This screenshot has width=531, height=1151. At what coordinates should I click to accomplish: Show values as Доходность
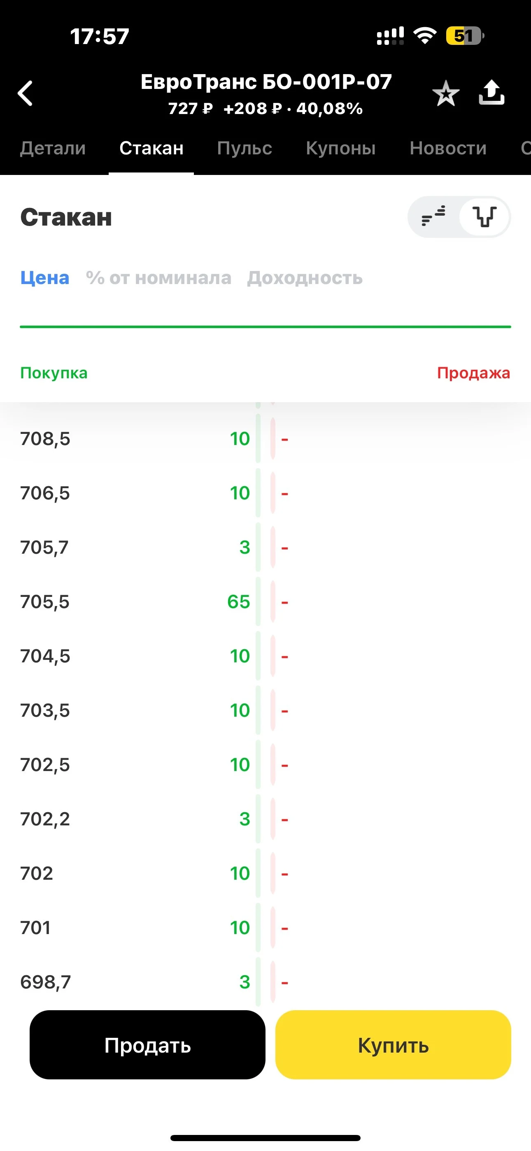point(305,278)
